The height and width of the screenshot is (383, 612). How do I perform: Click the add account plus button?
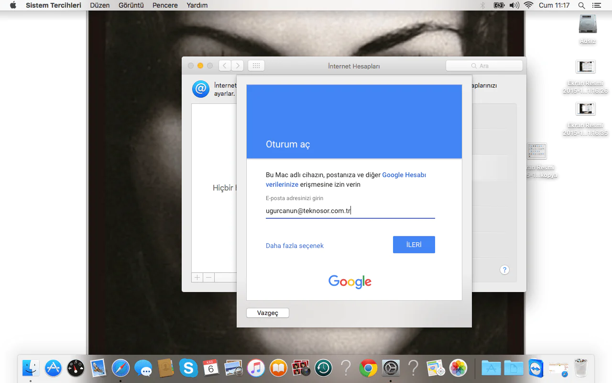[197, 278]
